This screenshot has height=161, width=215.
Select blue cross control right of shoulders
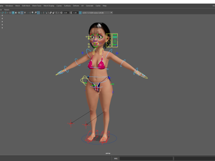click(117, 53)
